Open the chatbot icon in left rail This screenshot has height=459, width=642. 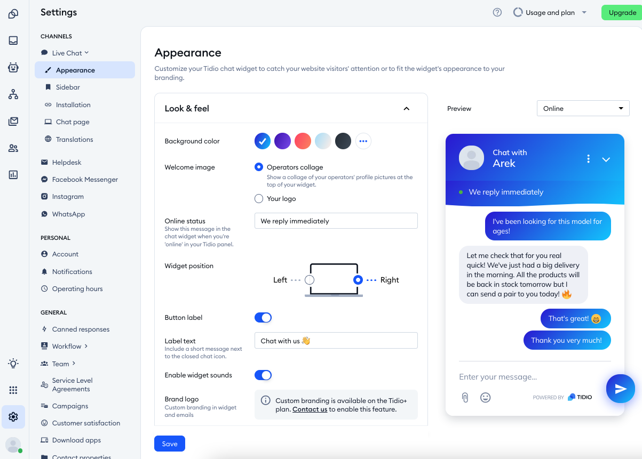tap(13, 68)
